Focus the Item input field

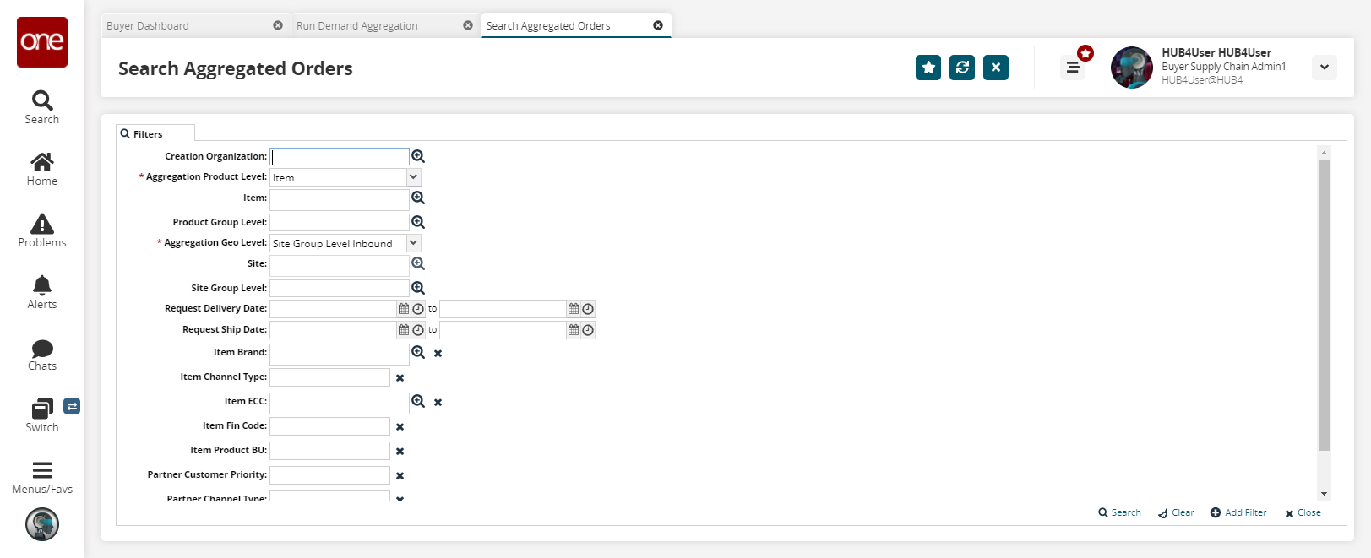(x=340, y=199)
